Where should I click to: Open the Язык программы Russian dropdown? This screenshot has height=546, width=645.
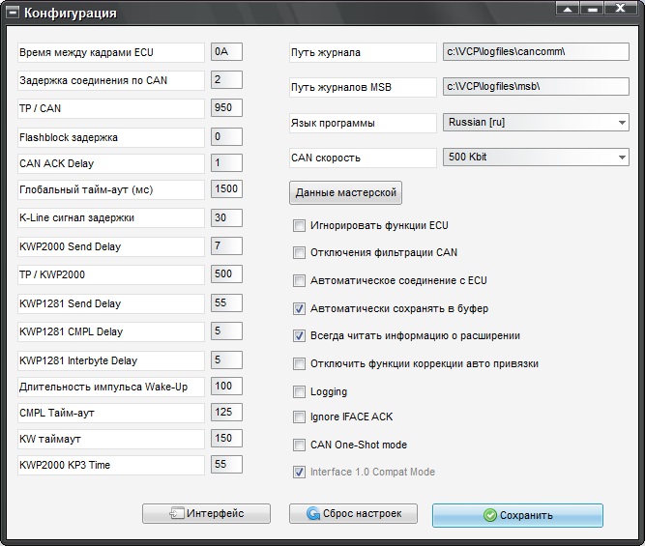(536, 123)
